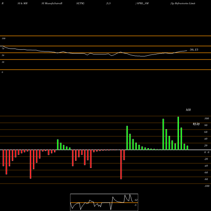This screenshot has height=211, width=211.
Task: Click the '(Sp Refractories Limit' title text
Action: (x=183, y=3)
